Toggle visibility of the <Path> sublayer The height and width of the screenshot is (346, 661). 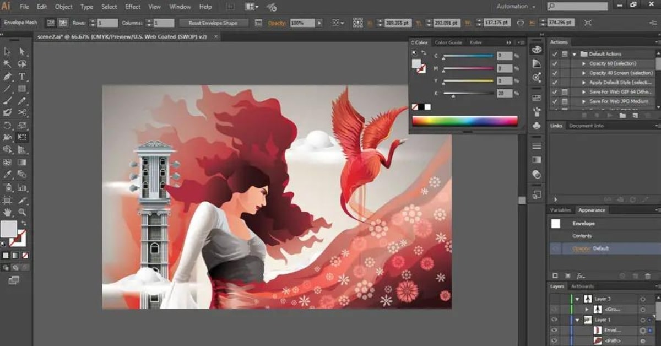pos(555,341)
